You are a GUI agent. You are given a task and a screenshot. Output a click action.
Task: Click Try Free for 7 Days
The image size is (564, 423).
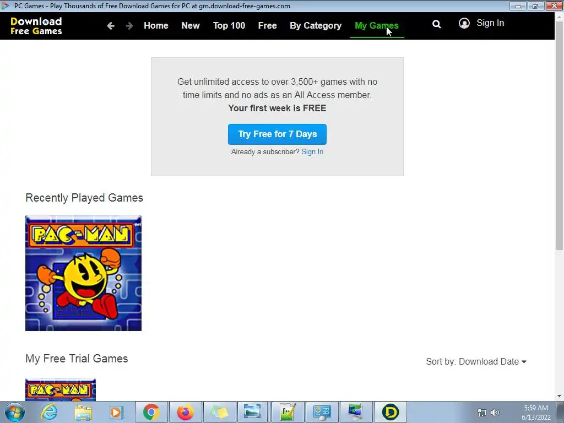278,134
